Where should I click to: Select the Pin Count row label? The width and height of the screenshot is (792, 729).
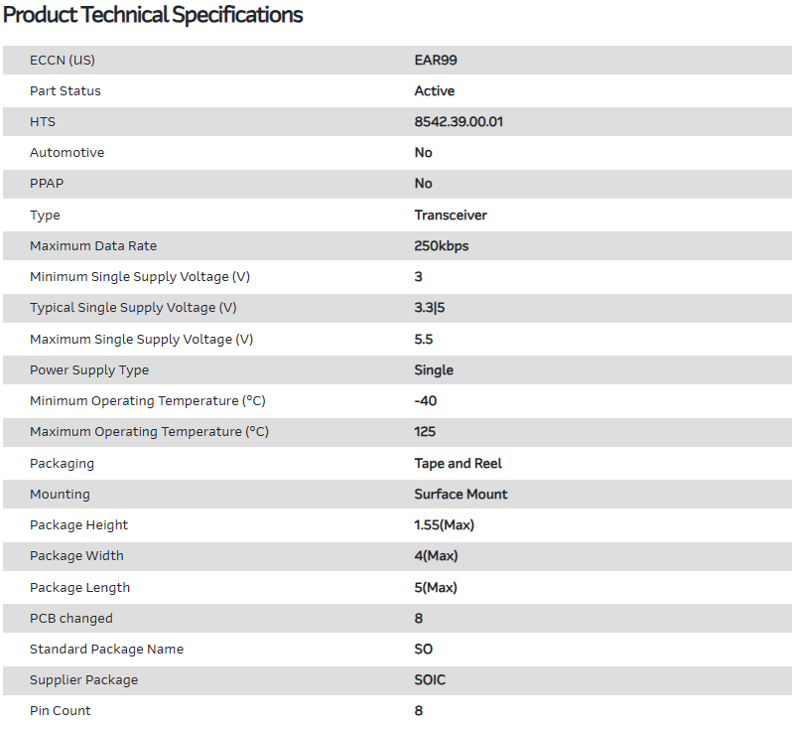tap(61, 710)
